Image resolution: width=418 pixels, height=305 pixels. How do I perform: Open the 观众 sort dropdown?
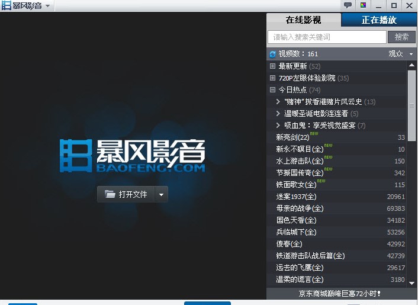401,54
